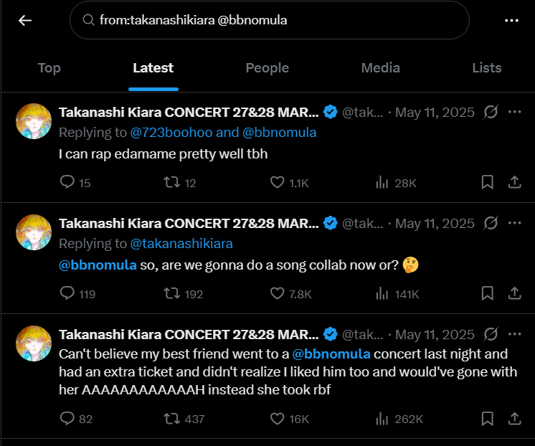Switch to the People tab
The image size is (535, 446).
pyautogui.click(x=267, y=68)
